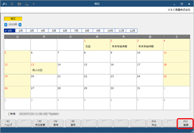Click the 水 weekday column header

[97, 37]
